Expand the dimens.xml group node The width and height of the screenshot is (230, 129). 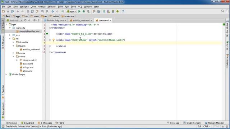pos(17,60)
